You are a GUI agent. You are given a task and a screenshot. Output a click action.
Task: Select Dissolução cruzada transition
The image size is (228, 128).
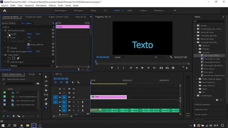212,59
